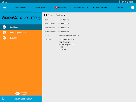Open the hamburger menu icon
This screenshot has width=136, height=102.
[5, 8]
